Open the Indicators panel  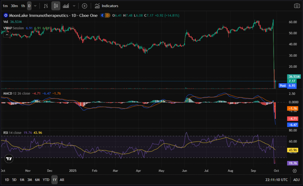(107, 6)
